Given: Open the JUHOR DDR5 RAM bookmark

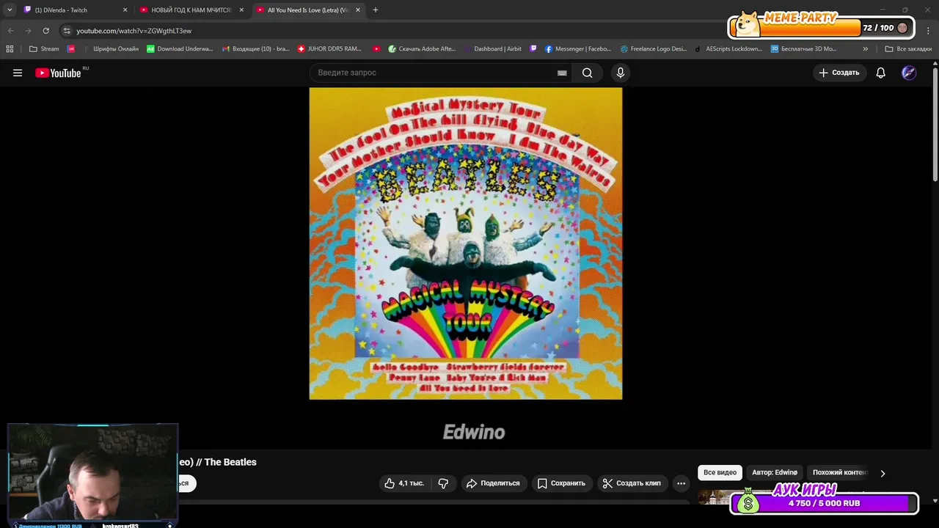Looking at the screenshot, I should pos(329,49).
